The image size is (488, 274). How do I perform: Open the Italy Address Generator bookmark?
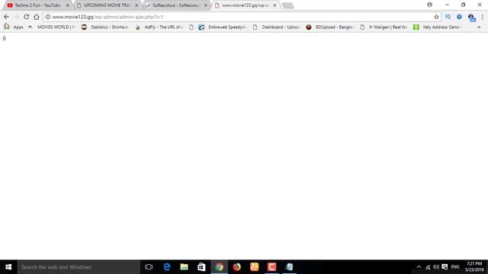(x=437, y=27)
